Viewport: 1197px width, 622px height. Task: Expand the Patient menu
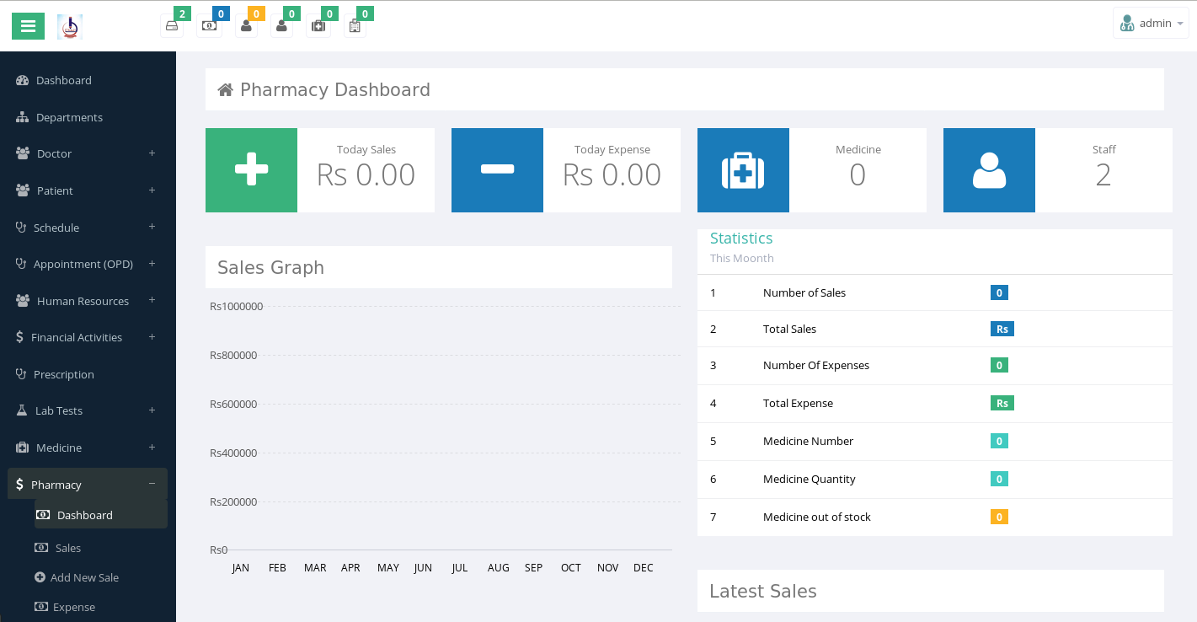88,190
